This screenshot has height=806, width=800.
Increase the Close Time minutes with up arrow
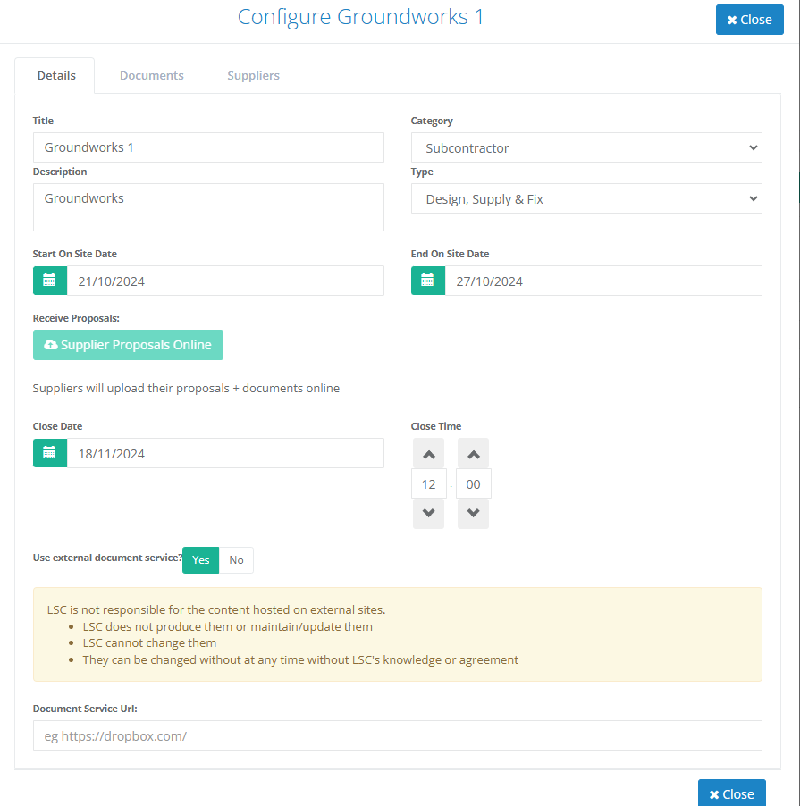point(473,454)
